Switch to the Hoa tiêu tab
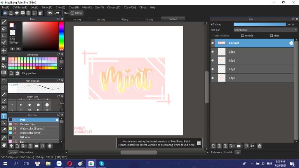299x168 pixels. [229, 152]
